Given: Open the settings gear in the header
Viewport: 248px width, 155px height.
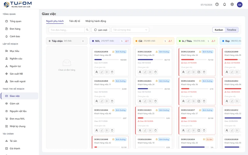Looking at the screenshot, I should coord(232,4).
